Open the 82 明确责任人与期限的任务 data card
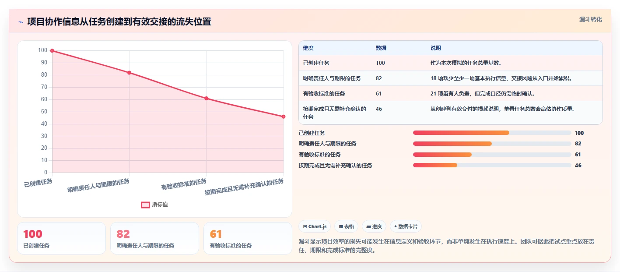Viewport: 620px width, 272px height. [x=154, y=238]
